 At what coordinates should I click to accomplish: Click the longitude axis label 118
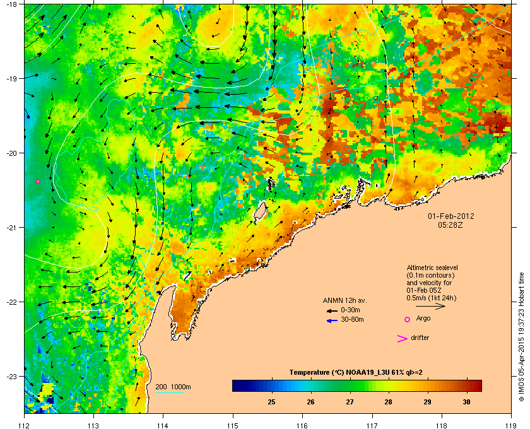pyautogui.click(x=442, y=425)
